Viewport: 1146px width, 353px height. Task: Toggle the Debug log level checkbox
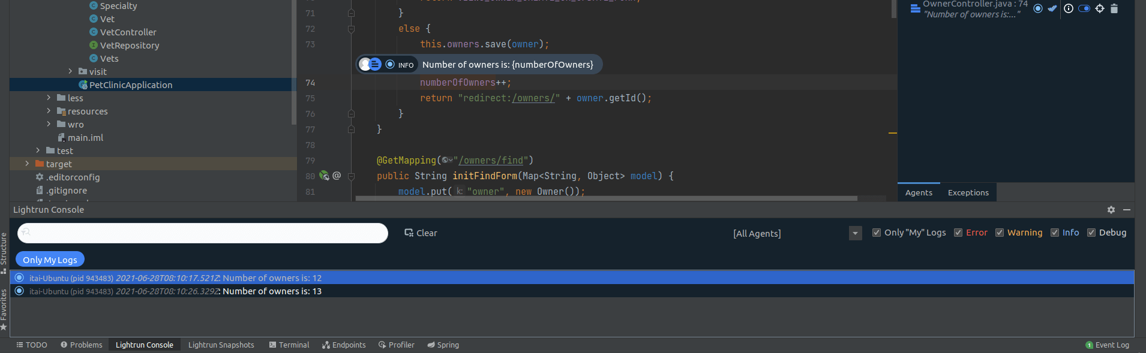(1091, 233)
